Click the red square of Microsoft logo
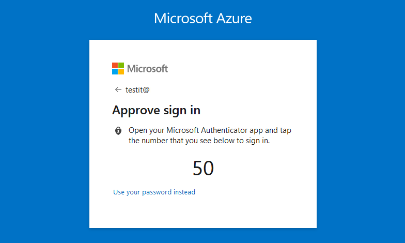The image size is (405, 243). [115, 65]
